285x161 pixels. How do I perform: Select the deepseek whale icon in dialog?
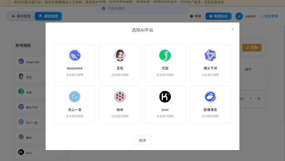click(x=75, y=55)
